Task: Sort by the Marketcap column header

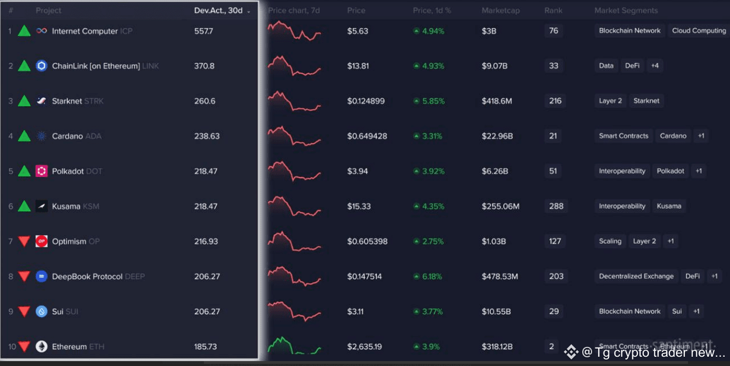Action: 499,10
